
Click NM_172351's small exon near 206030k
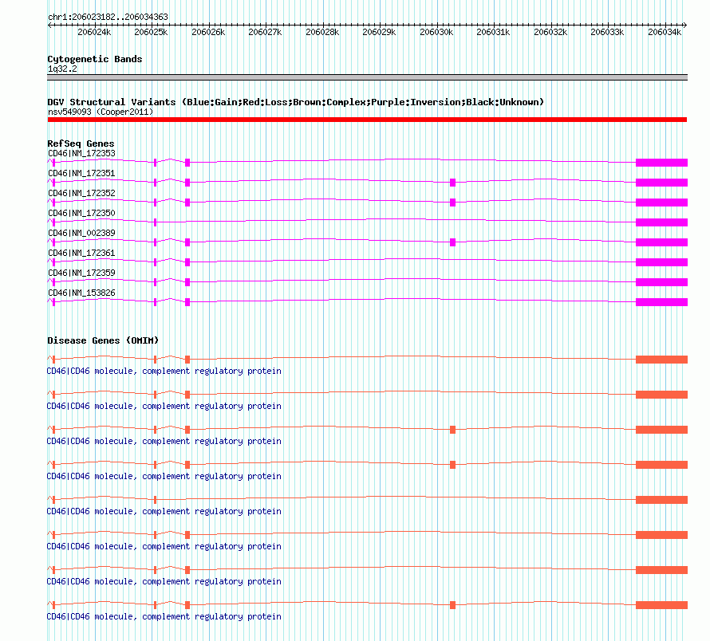pyautogui.click(x=452, y=183)
